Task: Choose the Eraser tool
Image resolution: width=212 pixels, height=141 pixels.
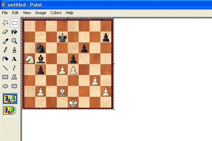Action: pyautogui.click(x=5, y=32)
